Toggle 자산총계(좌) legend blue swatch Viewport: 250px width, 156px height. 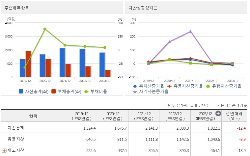tap(21, 91)
